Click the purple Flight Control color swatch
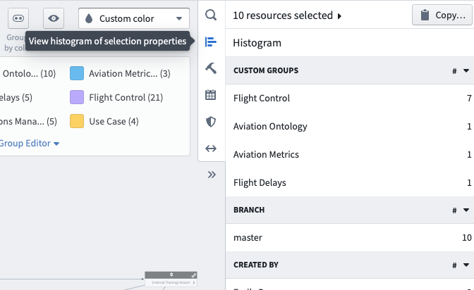 pos(77,97)
